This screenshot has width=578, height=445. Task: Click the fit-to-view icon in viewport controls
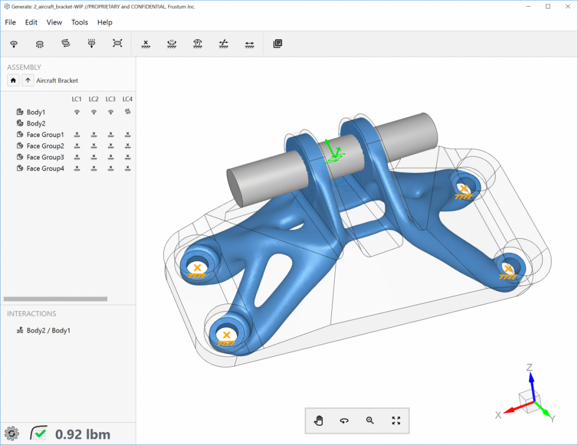click(396, 420)
